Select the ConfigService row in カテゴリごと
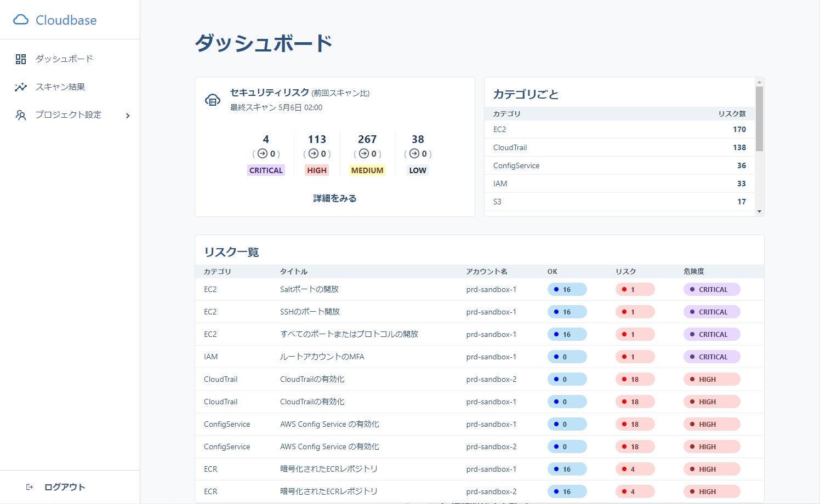The width and height of the screenshot is (820, 504). coord(619,165)
